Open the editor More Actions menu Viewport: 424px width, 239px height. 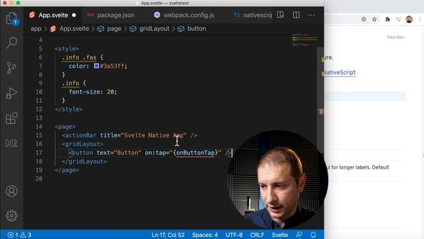(x=311, y=15)
